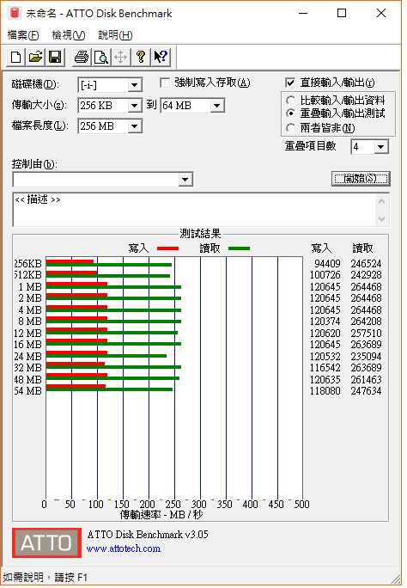Activate the context help arrow icon
The height and width of the screenshot is (588, 407).
161,58
